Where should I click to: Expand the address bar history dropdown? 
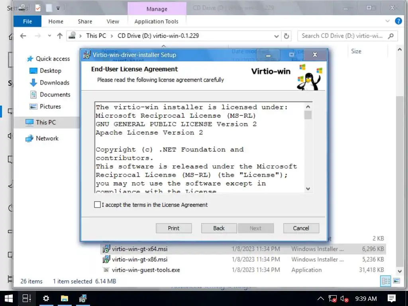point(277,36)
